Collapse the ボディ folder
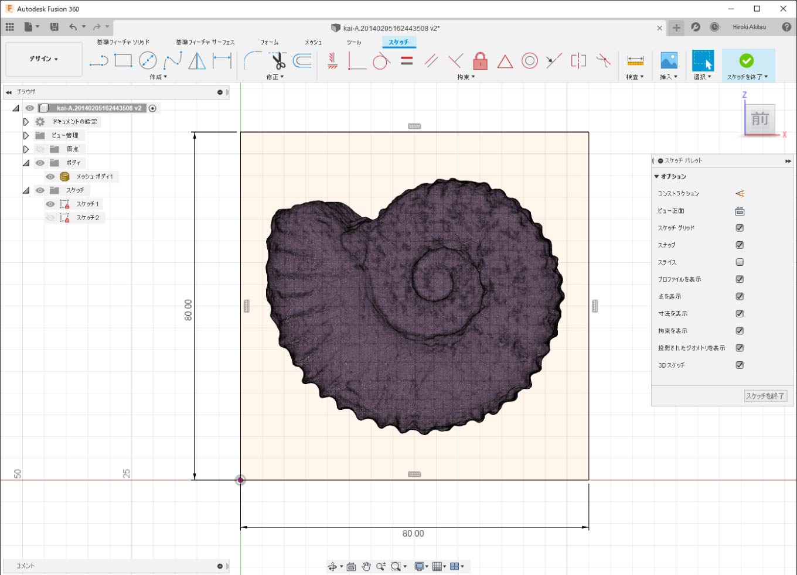This screenshot has width=797, height=575. (x=26, y=163)
